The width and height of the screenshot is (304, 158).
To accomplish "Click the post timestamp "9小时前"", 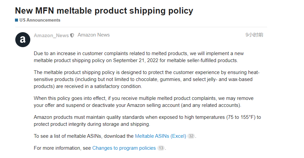I will click(x=254, y=35).
